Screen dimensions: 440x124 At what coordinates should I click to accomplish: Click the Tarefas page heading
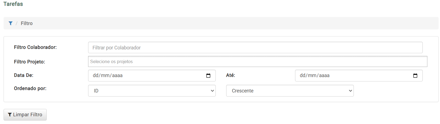(x=13, y=4)
